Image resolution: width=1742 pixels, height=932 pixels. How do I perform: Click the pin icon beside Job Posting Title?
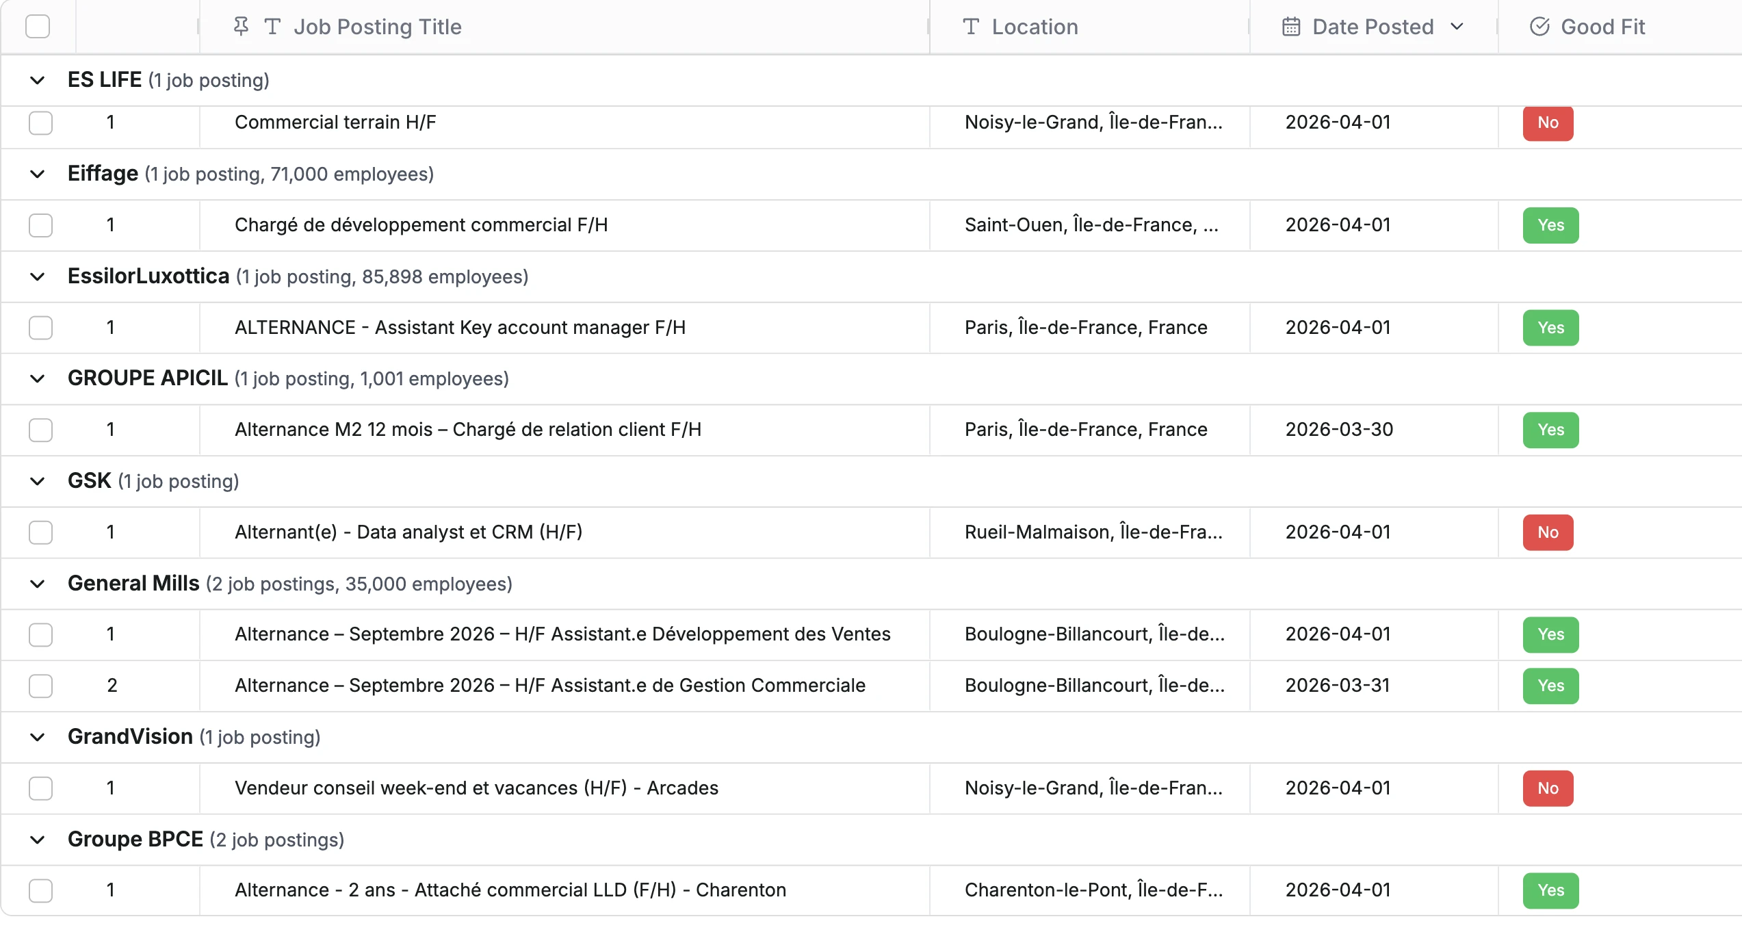point(241,27)
